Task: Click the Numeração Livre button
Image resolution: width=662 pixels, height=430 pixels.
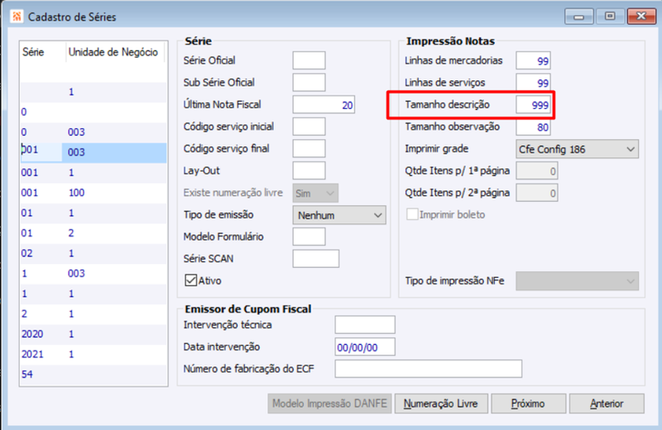Action: click(441, 404)
